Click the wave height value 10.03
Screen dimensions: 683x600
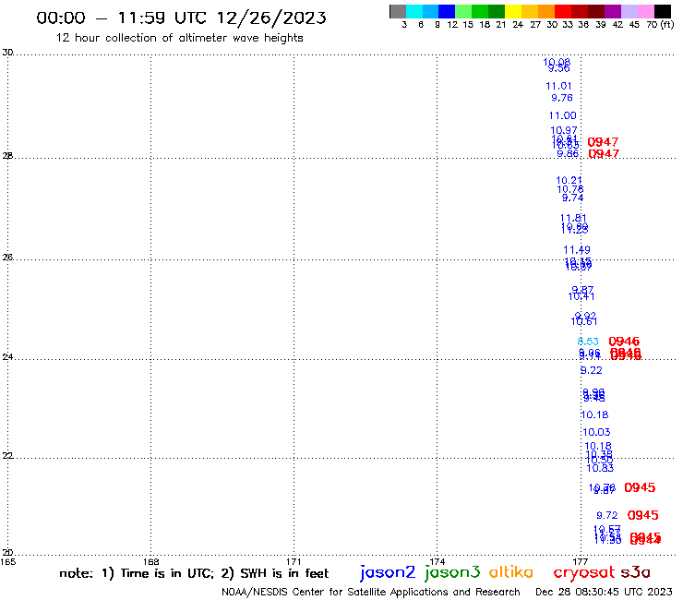[x=596, y=432]
